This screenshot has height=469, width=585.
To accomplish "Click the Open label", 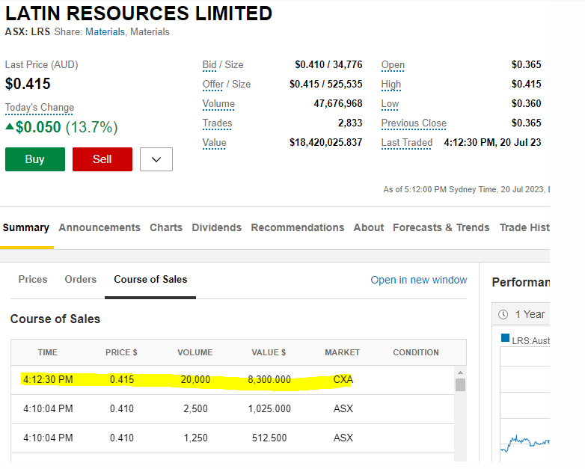I will pyautogui.click(x=393, y=65).
